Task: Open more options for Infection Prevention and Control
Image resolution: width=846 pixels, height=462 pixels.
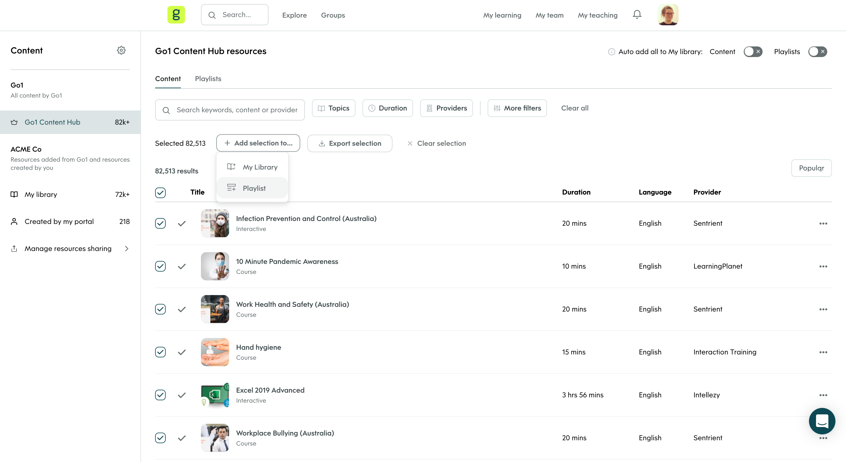Action: (x=823, y=223)
